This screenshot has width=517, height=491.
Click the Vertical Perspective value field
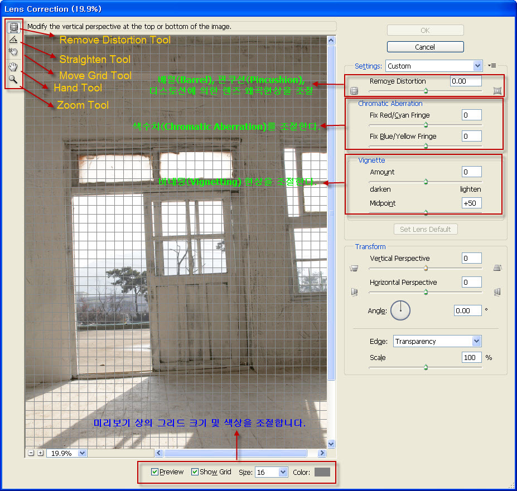coord(471,258)
